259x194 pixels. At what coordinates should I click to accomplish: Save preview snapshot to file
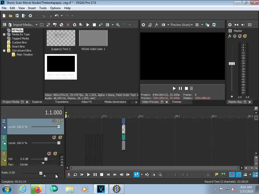point(214,25)
